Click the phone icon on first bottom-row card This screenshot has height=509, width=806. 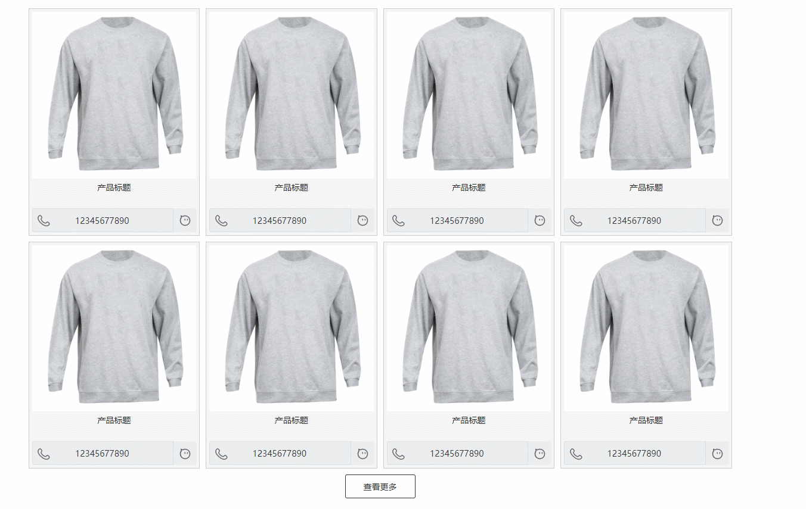44,454
